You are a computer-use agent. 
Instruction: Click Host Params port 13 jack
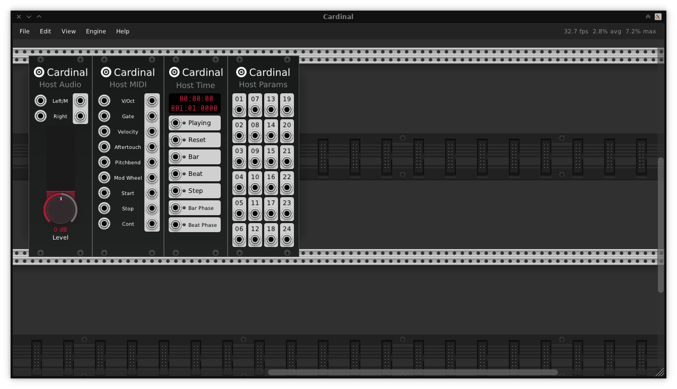point(271,110)
